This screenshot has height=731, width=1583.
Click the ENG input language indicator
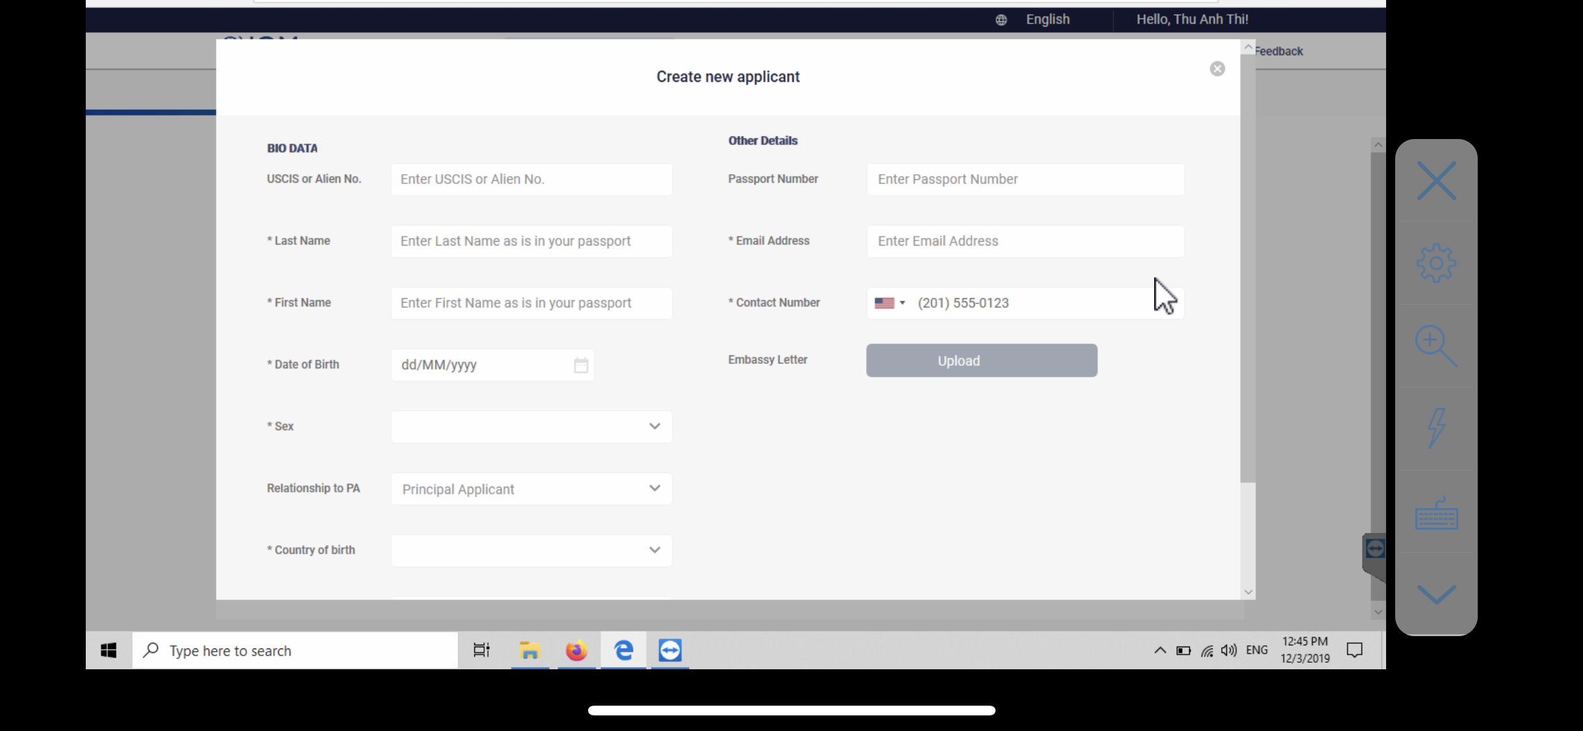pyautogui.click(x=1257, y=650)
